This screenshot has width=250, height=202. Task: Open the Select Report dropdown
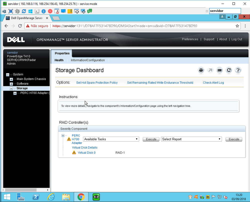[191, 139]
